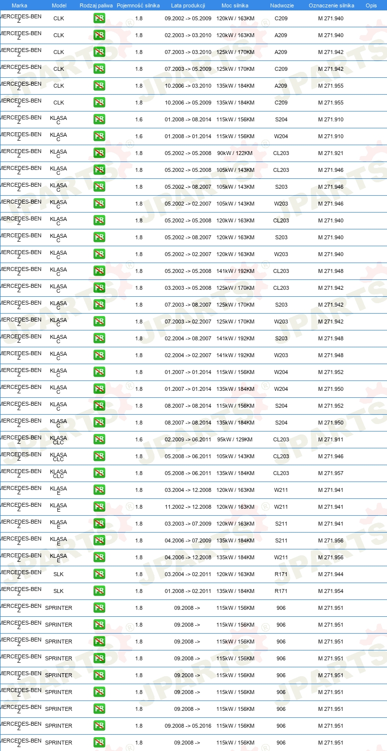Image resolution: width=387 pixels, height=751 pixels.
Task: Select the date range '02.2003 -> 03.2010'
Action: [188, 36]
